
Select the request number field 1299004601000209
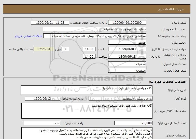coord(127,22)
